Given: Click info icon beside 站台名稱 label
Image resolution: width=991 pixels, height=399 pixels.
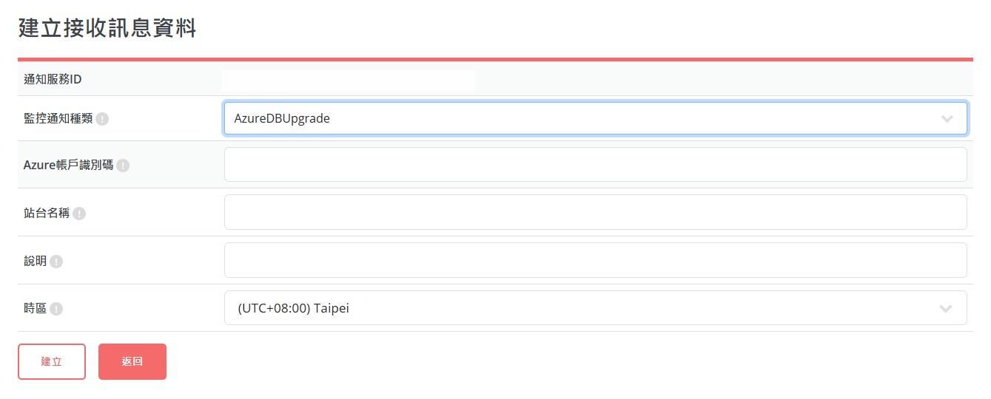Looking at the screenshot, I should pos(79,214).
